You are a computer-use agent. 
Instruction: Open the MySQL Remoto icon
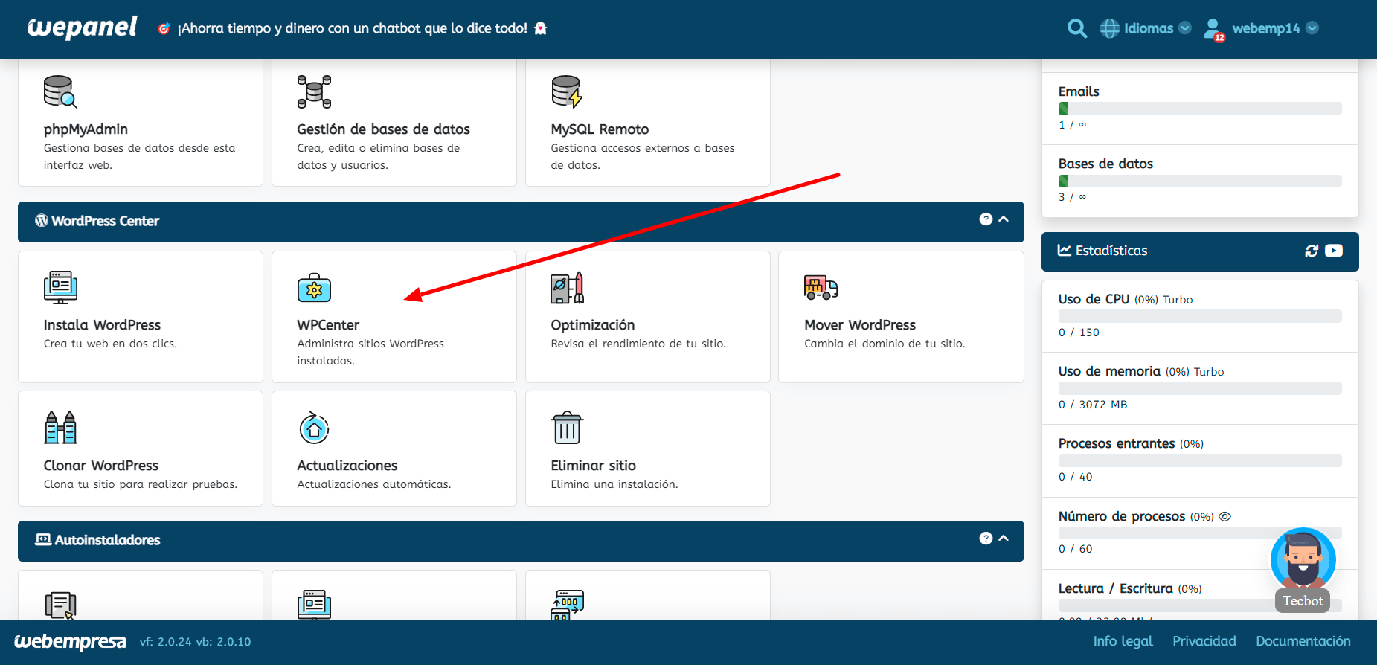point(567,91)
